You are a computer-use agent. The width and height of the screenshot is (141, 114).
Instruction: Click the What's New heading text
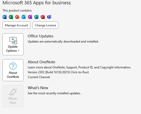[38, 88]
